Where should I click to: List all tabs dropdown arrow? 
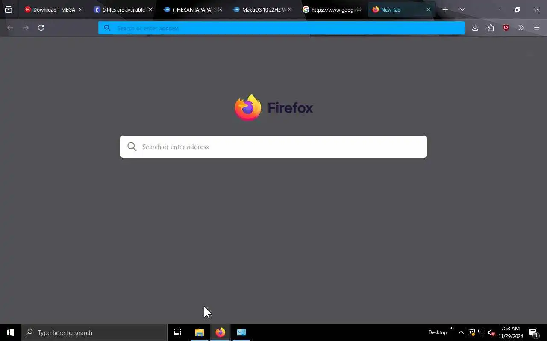click(x=462, y=9)
